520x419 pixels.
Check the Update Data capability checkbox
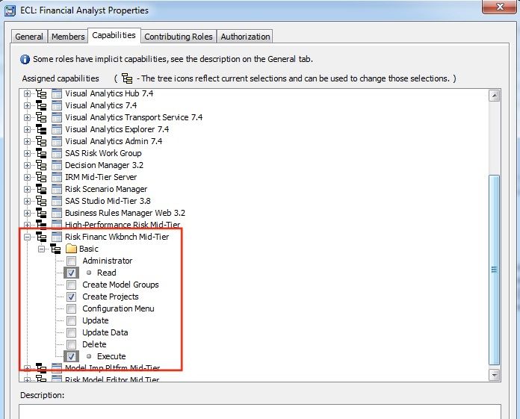[71, 333]
